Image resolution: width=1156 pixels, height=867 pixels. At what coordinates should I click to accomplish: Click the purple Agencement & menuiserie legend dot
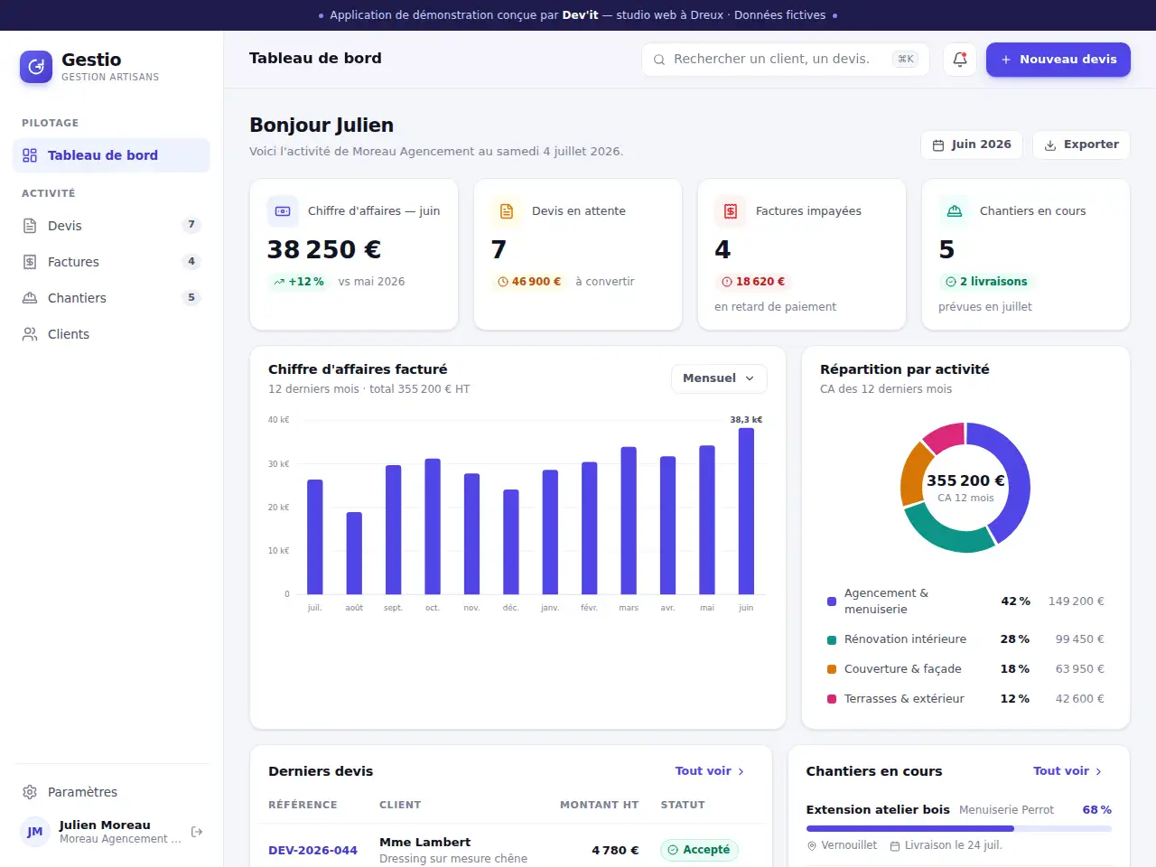click(x=832, y=601)
